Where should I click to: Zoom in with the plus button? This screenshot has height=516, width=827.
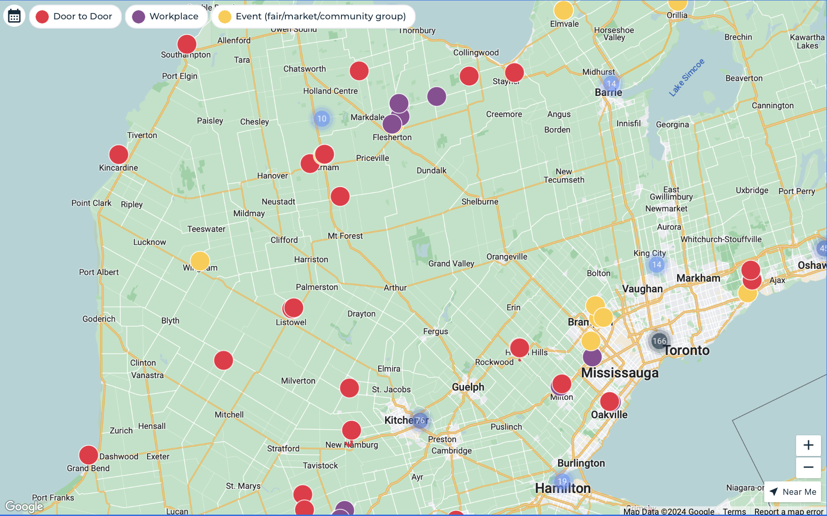click(808, 445)
